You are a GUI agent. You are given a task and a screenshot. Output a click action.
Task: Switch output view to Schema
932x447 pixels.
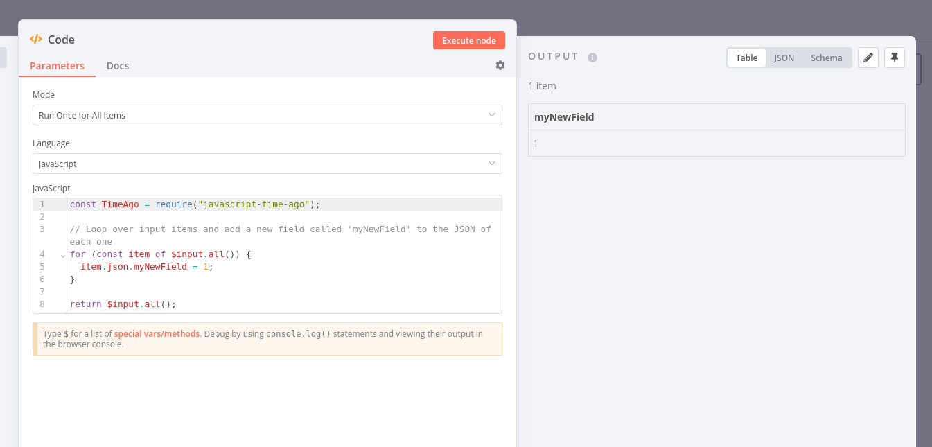[827, 58]
